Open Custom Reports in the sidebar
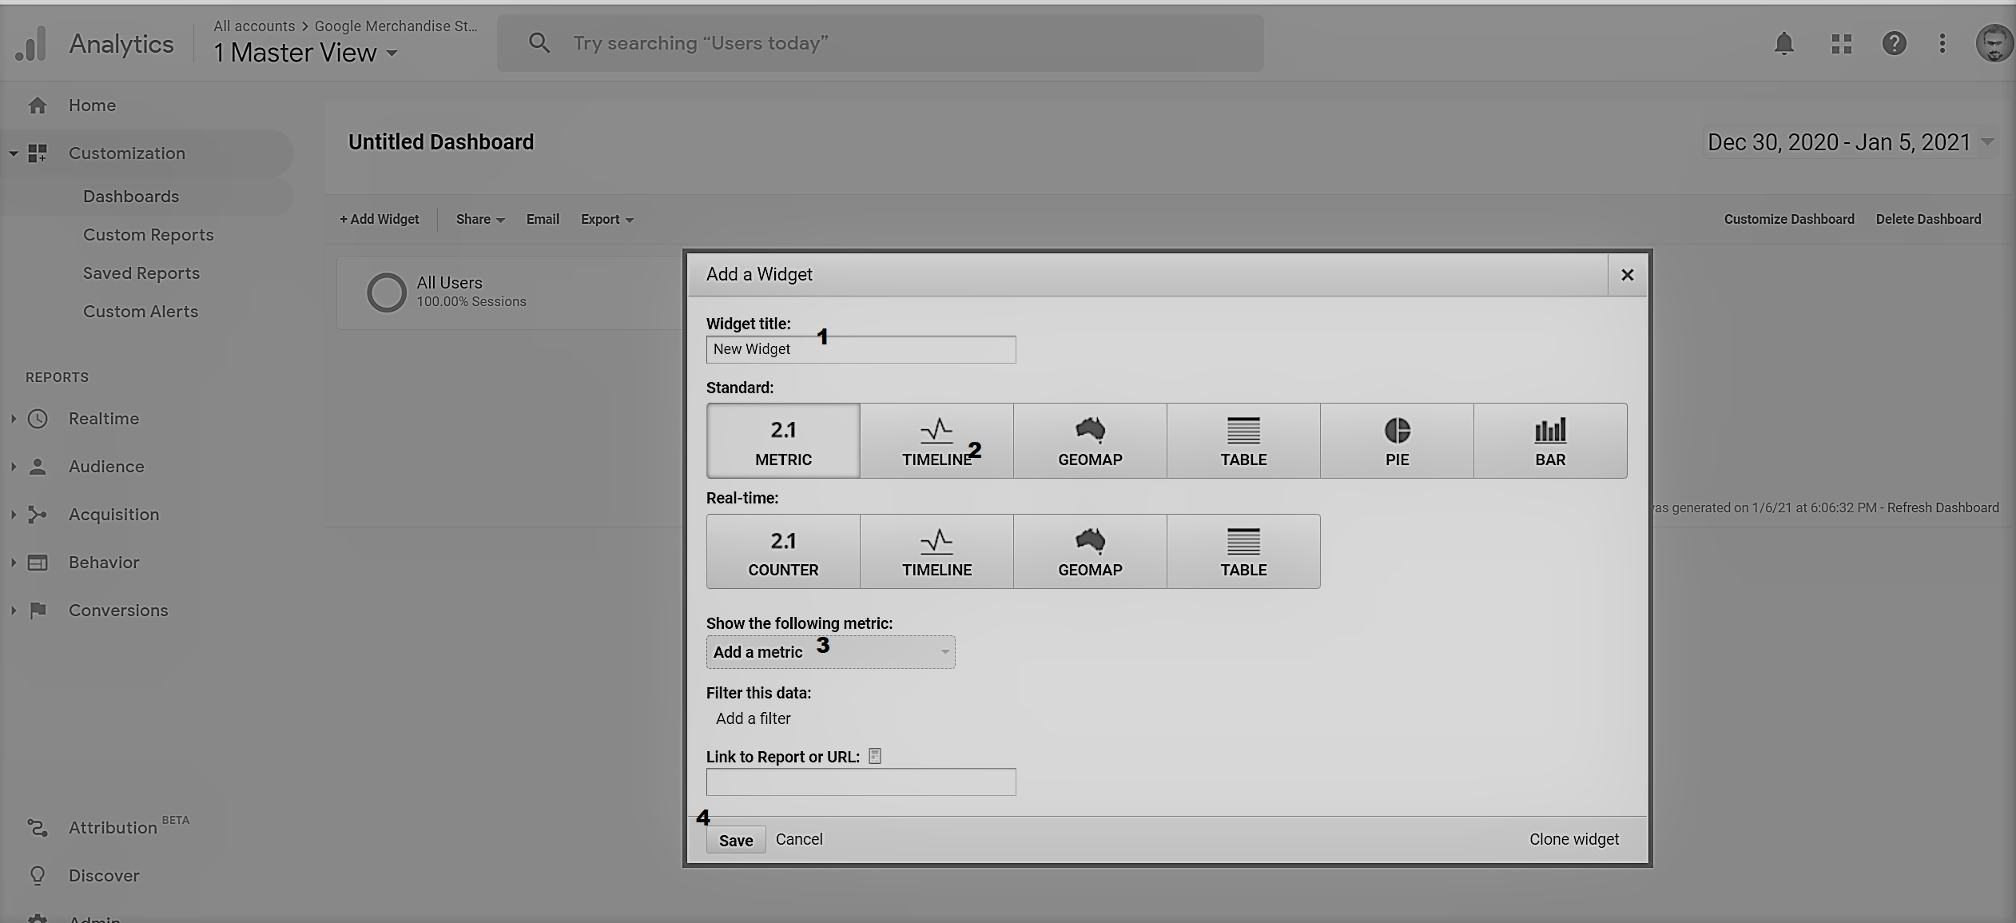The height and width of the screenshot is (923, 2016). coord(149,235)
